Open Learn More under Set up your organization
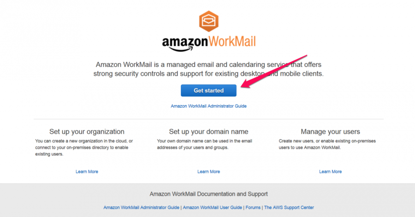This screenshot has height=217, width=415. point(87,171)
